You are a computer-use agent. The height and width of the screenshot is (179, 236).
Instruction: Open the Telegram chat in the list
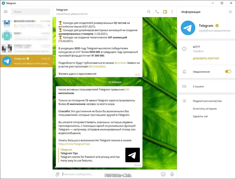26,61
